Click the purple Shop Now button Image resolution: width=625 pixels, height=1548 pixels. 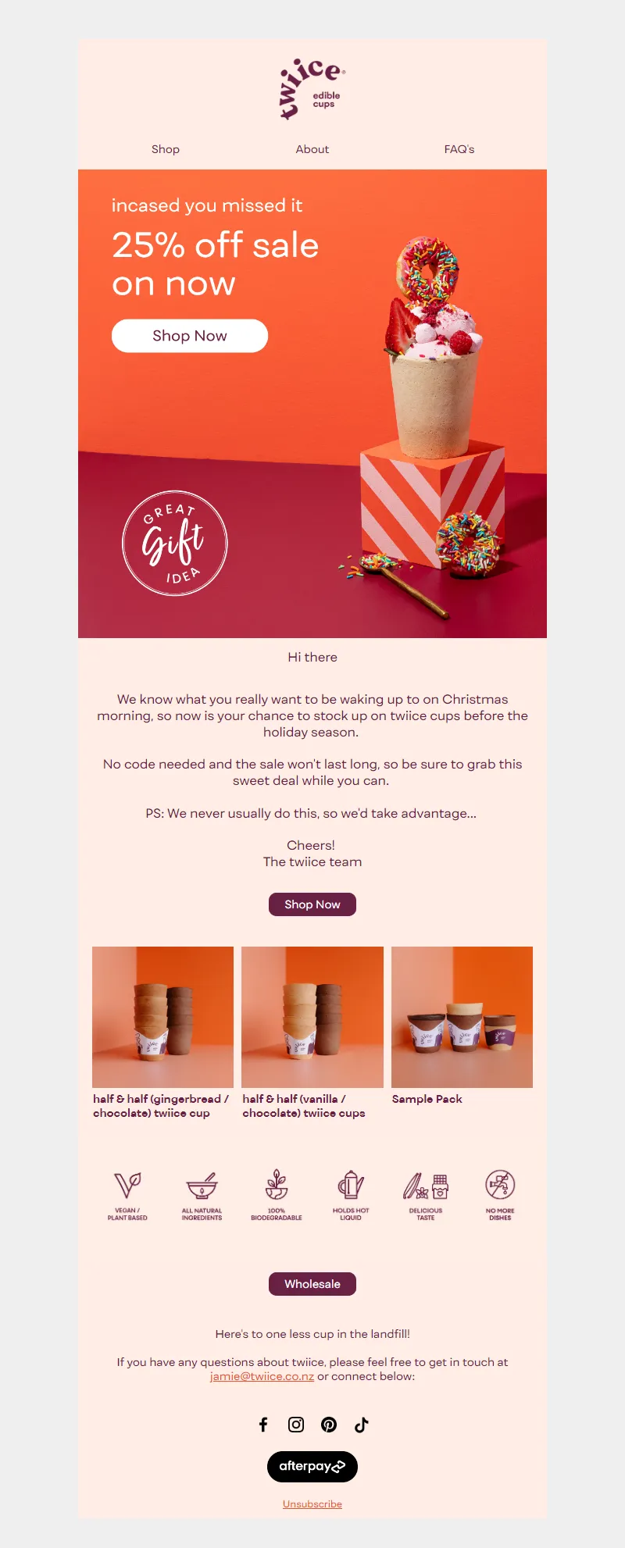312,904
